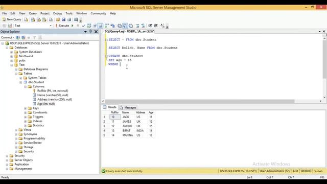The height and width of the screenshot is (184, 327).
Task: Switch to the Results tab
Action: click(x=110, y=107)
